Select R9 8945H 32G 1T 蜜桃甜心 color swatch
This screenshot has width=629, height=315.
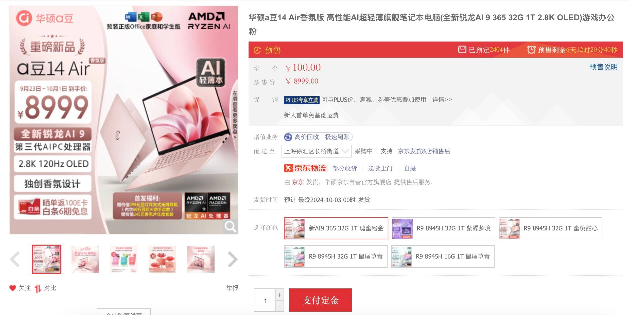coord(550,228)
